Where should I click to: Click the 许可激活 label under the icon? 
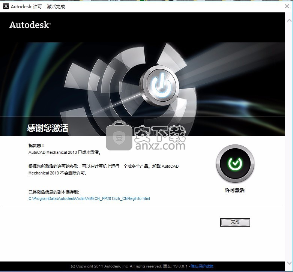[235, 190]
